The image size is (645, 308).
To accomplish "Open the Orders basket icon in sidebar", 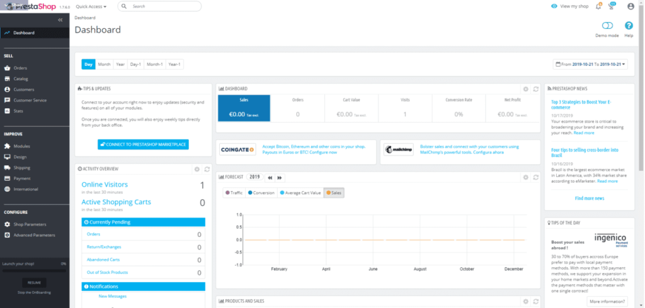I will 7,68.
